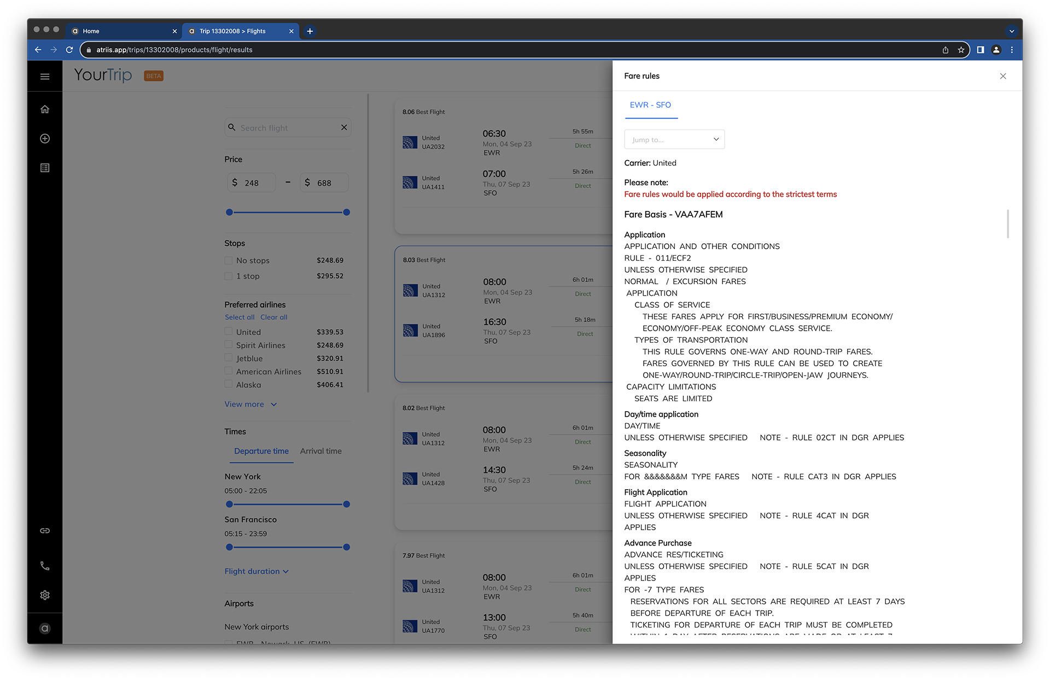Click Fare Basis - VAA7AFEM heading
The width and height of the screenshot is (1050, 680).
pyautogui.click(x=673, y=214)
